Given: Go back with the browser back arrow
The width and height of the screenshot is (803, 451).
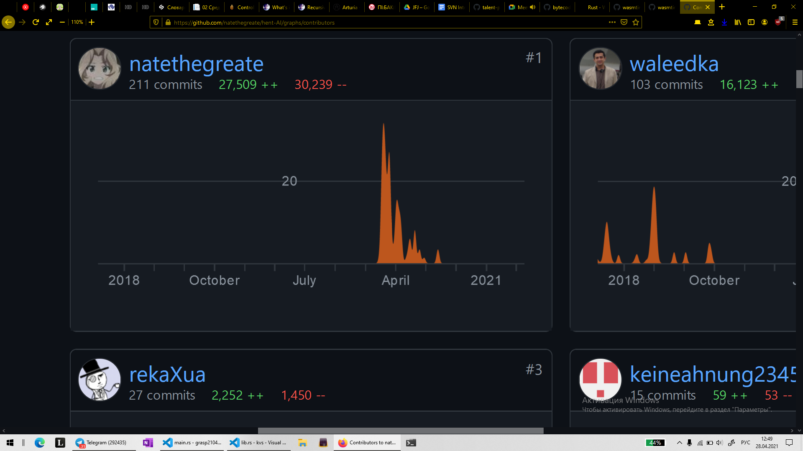Looking at the screenshot, I should [8, 22].
